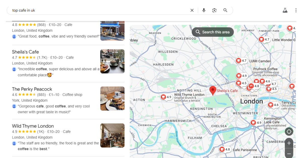Click the 4.9 marker below LUMI Camden

pyautogui.click(x=242, y=76)
